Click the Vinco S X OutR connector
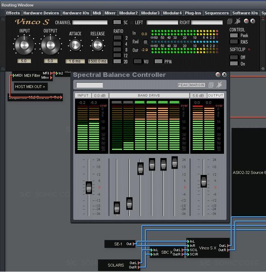266x272 pixels. tap(228, 250)
